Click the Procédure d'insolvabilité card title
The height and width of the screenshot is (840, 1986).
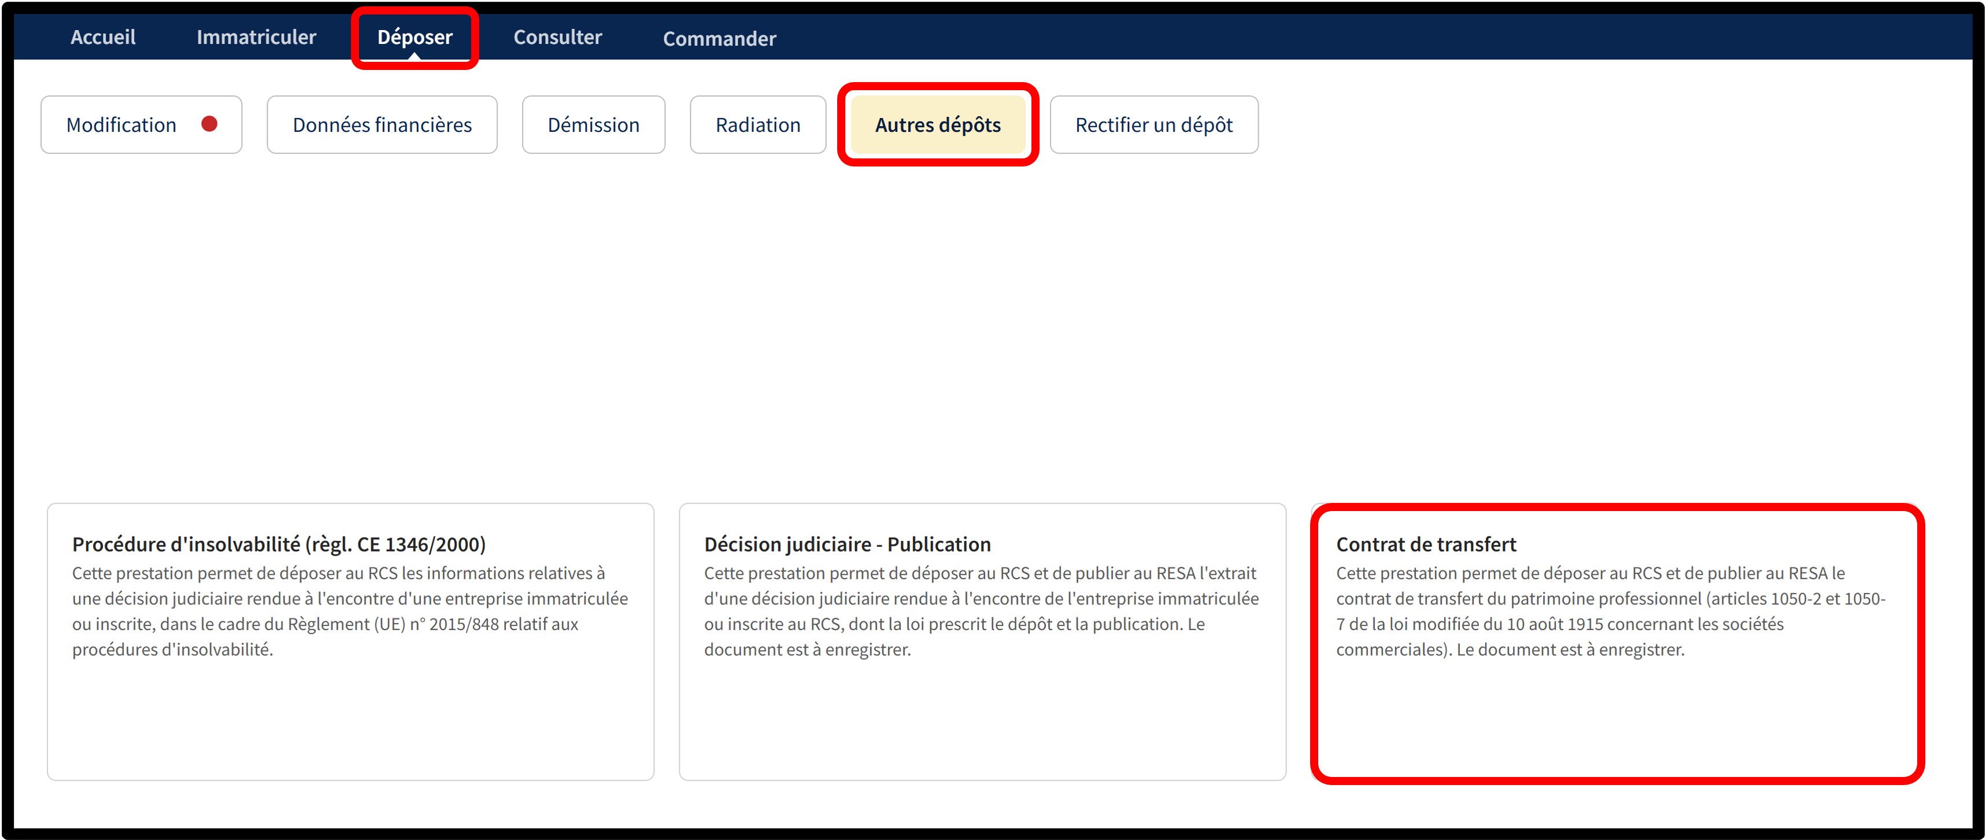pos(278,544)
